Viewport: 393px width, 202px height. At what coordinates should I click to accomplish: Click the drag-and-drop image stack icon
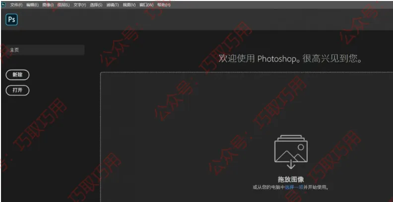[291, 152]
